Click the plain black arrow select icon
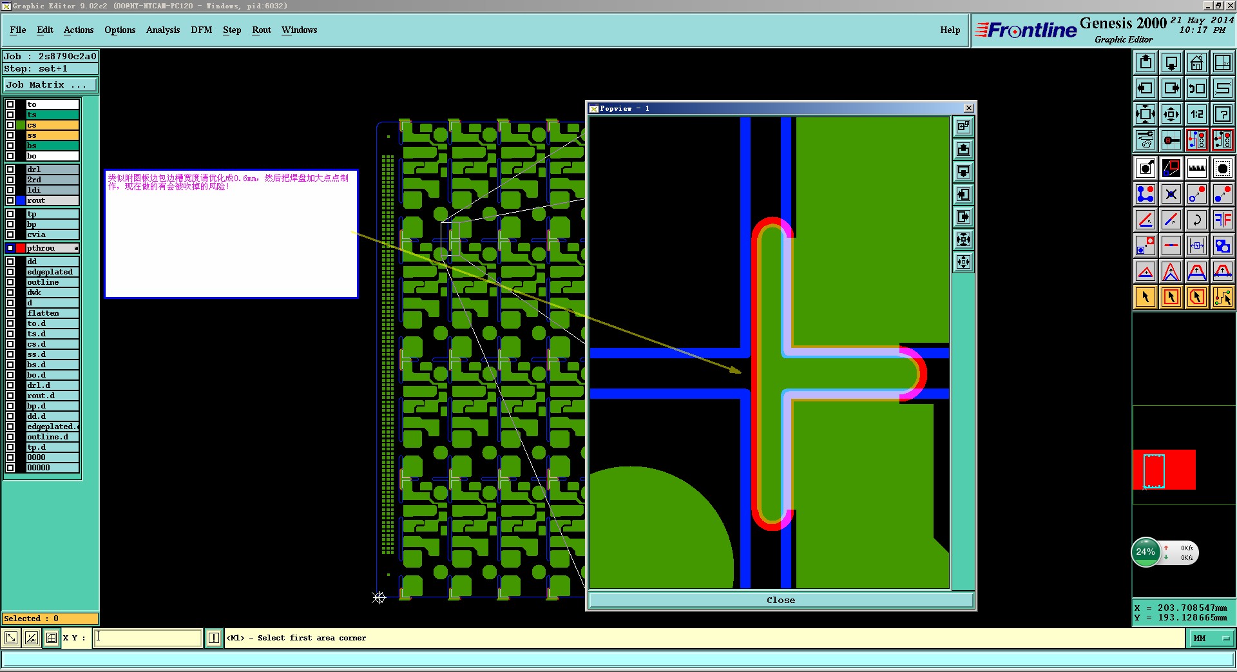 point(1146,297)
